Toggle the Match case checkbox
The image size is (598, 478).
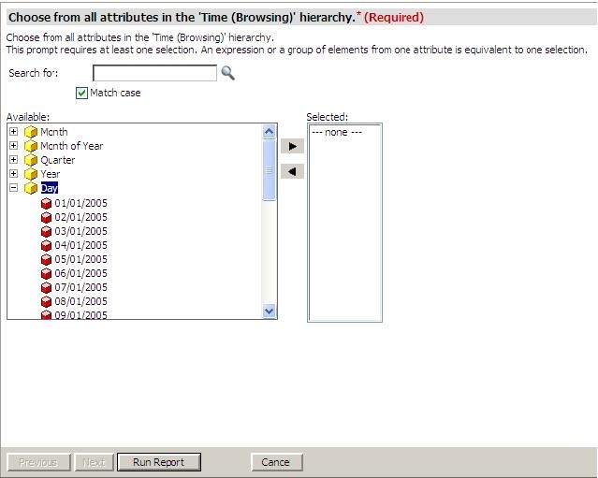(x=82, y=93)
